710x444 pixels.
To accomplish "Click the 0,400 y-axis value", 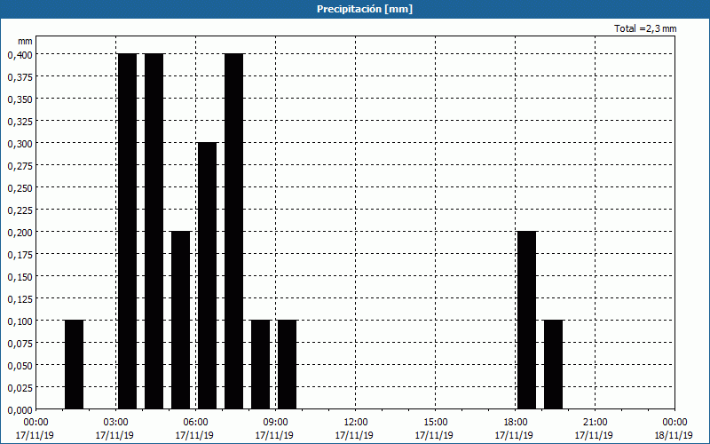I will tap(20, 55).
